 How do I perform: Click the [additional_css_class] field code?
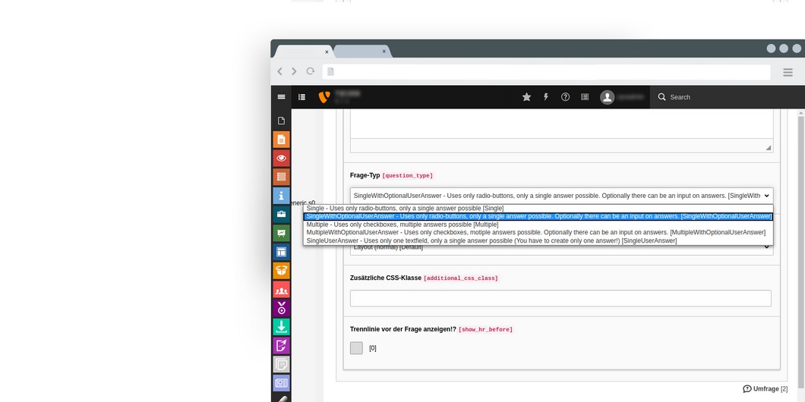pos(460,278)
